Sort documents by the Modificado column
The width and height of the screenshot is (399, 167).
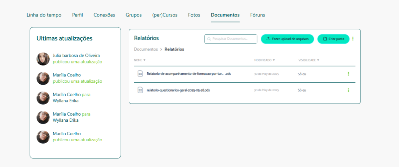265,60
